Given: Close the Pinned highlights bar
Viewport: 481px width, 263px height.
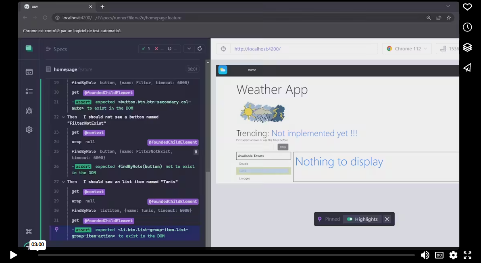Looking at the screenshot, I should [x=387, y=219].
